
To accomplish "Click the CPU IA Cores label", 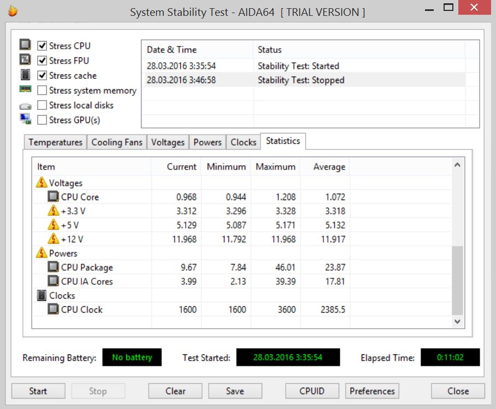I will (87, 282).
